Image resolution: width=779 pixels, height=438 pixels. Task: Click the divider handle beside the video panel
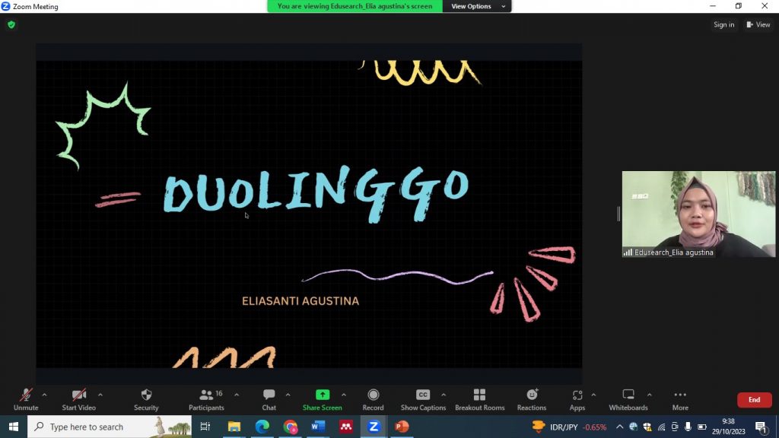(618, 214)
